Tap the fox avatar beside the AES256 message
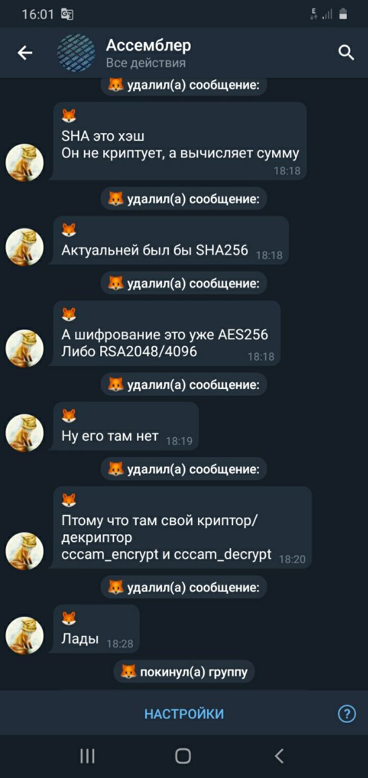The height and width of the screenshot is (778, 368). pyautogui.click(x=24, y=348)
